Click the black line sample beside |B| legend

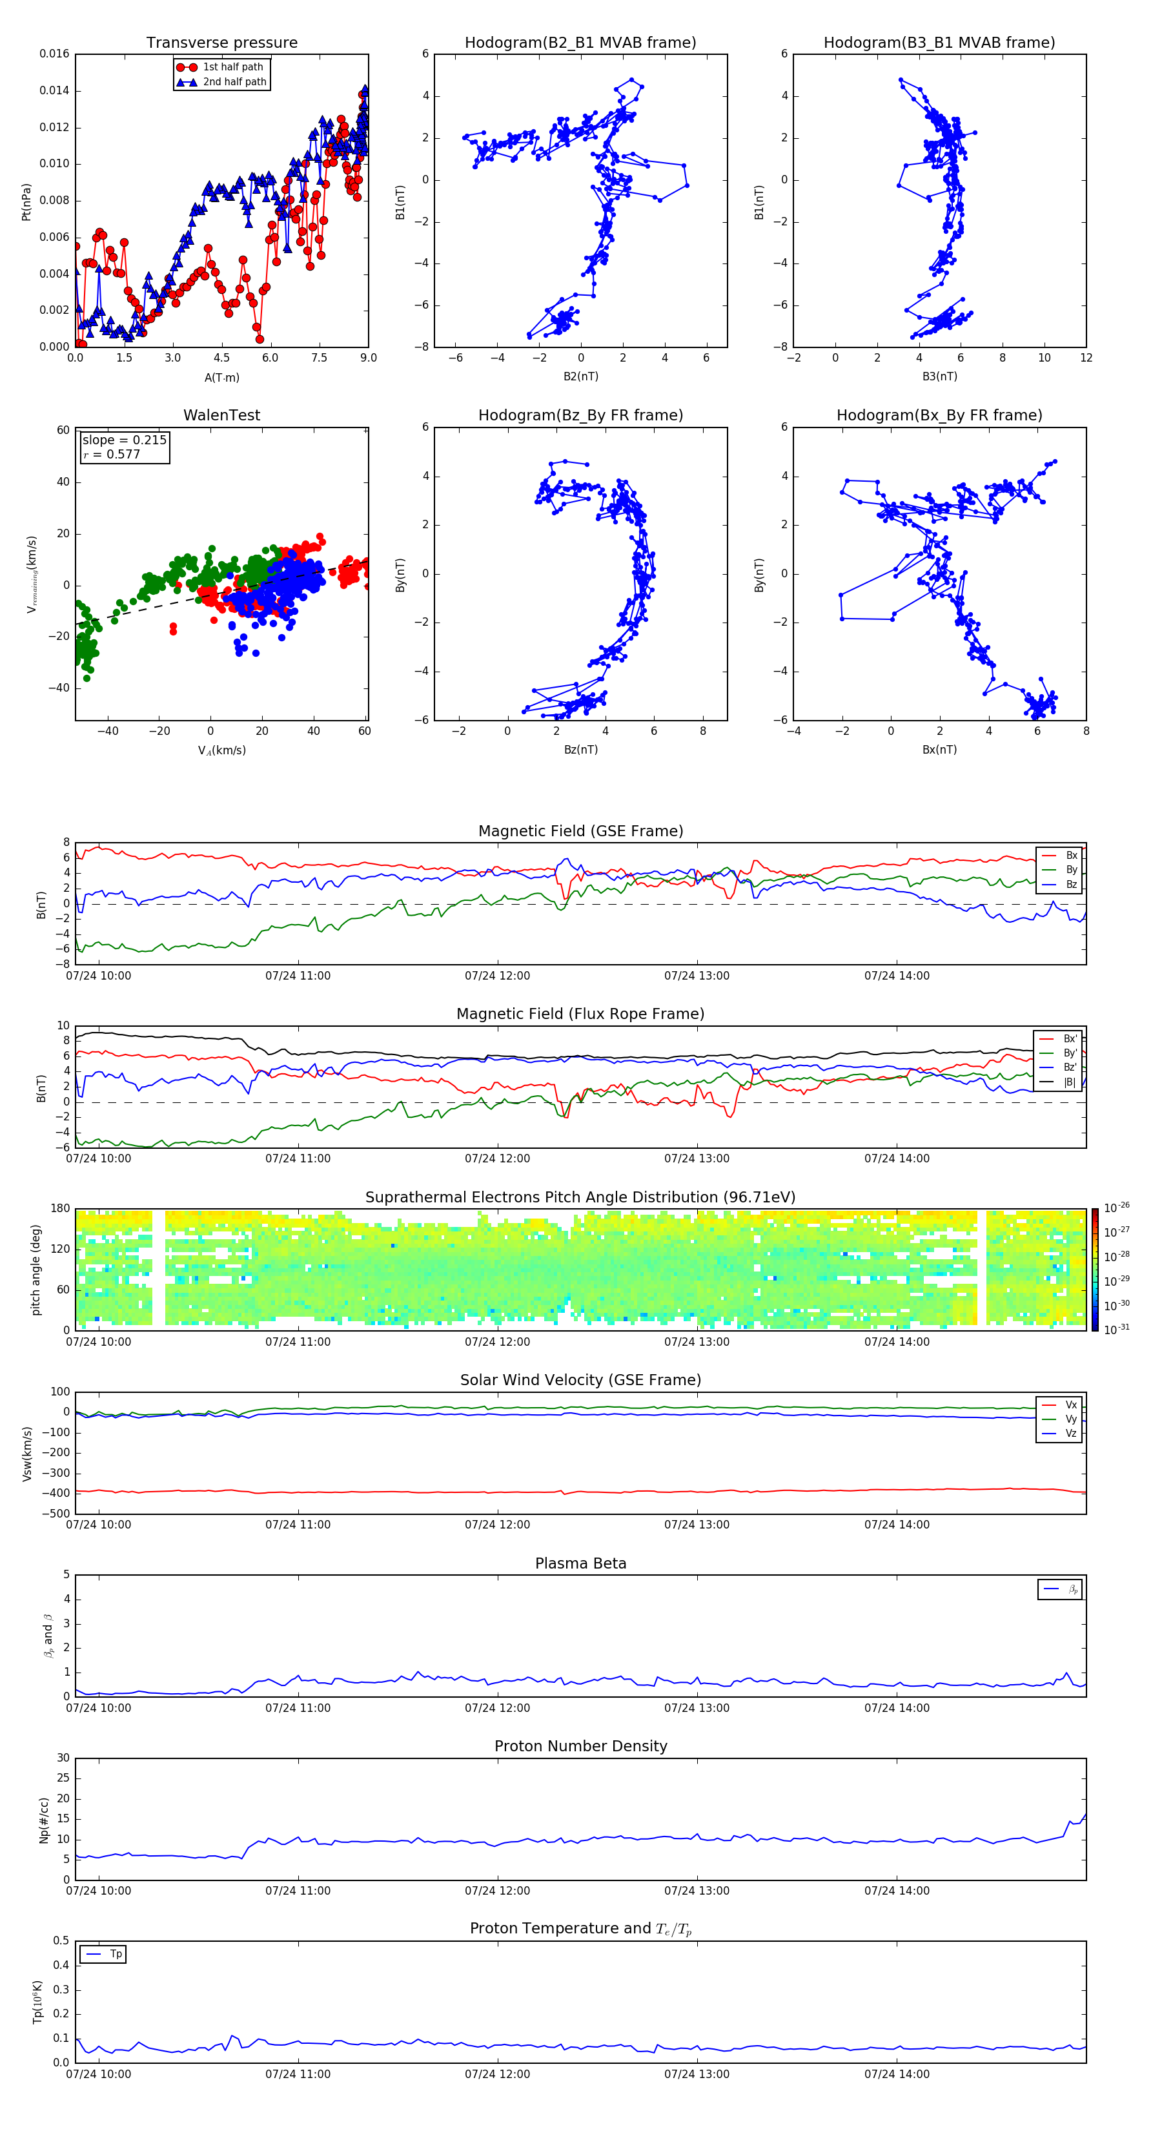tap(1047, 1082)
